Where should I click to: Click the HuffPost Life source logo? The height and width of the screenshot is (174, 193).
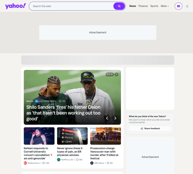[x=59, y=159]
